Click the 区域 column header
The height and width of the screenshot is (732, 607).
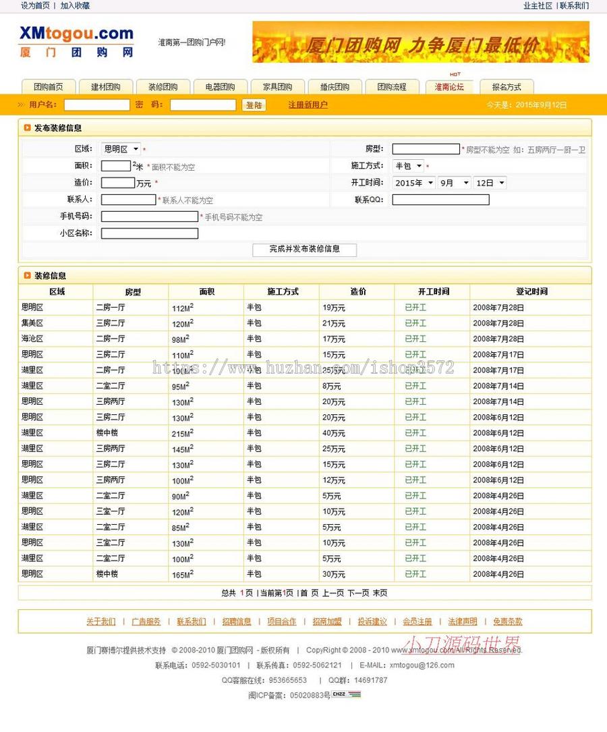point(57,291)
